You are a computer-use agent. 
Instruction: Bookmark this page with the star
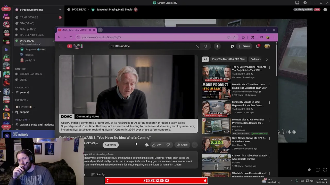(234, 38)
